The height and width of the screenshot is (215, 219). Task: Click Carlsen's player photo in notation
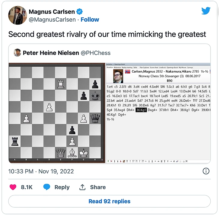coord(118,77)
